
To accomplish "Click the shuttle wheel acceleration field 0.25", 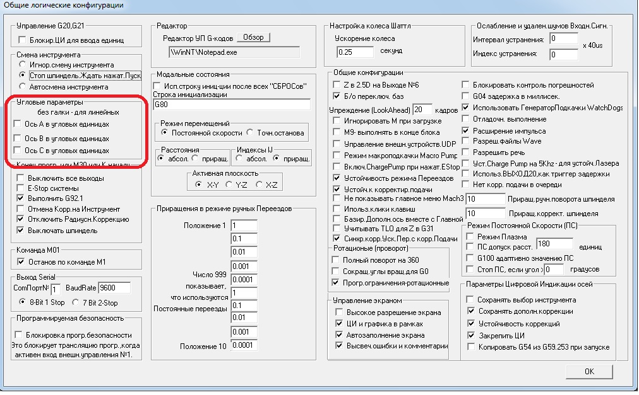I will tap(355, 52).
